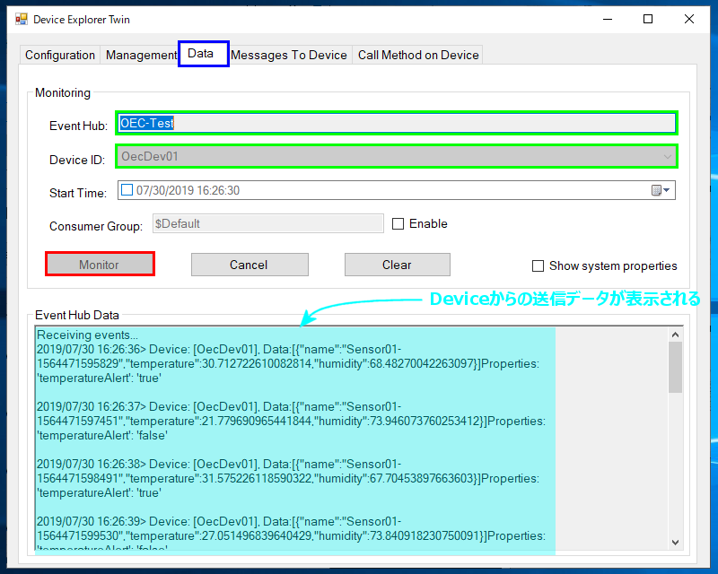Click the event log scroll-down arrow
This screenshot has width=718, height=574.
pos(676,542)
